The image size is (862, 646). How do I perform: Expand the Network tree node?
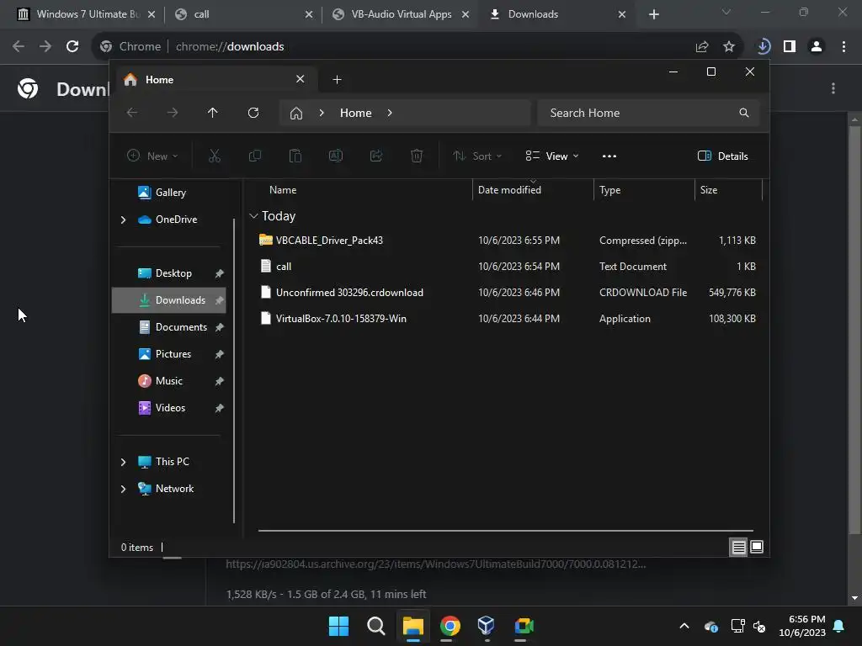click(123, 489)
